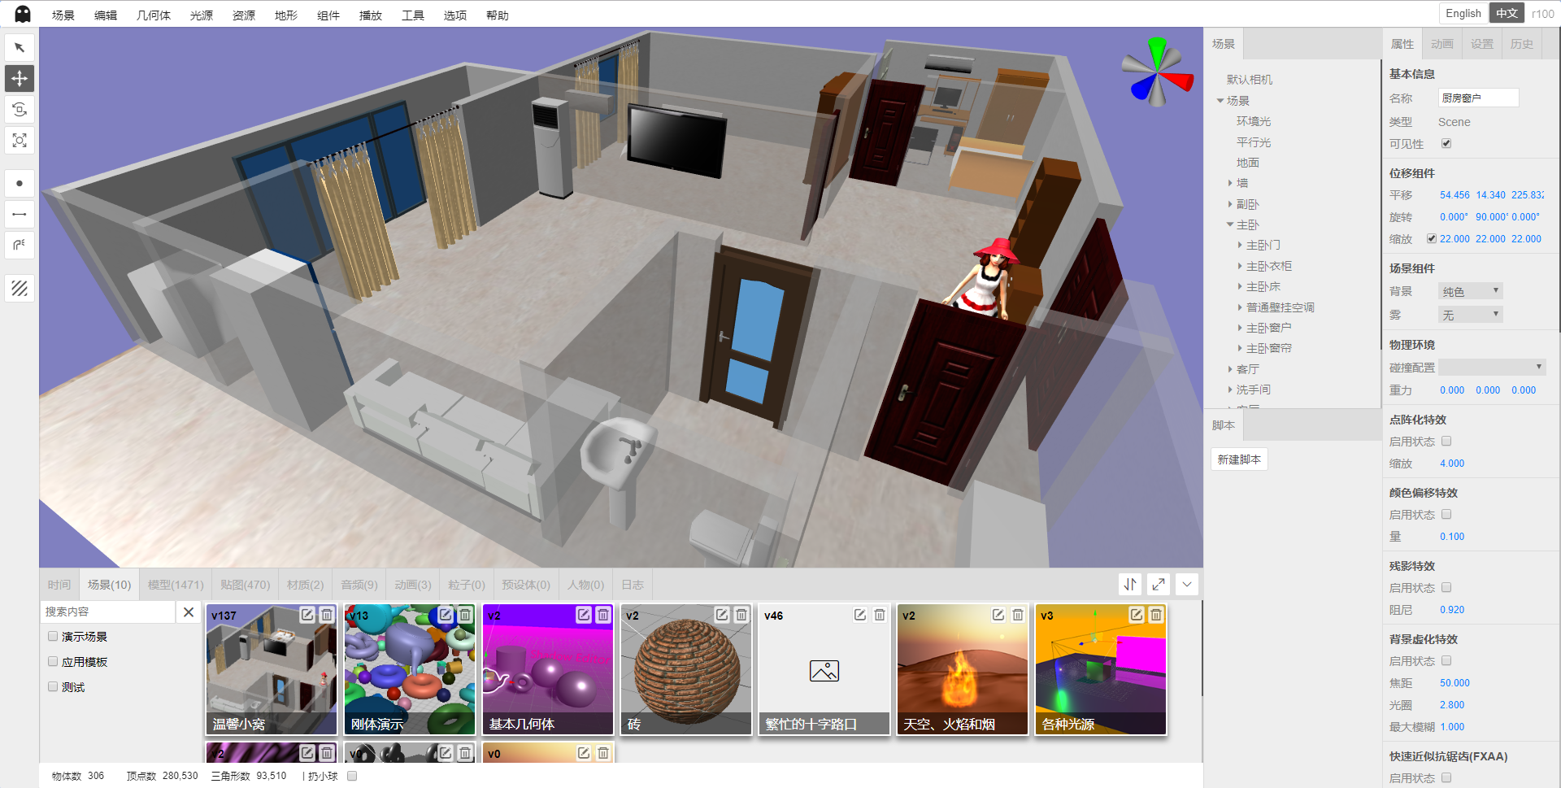Toggle the uniform 缩放 lock checkbox
1561x788 pixels.
pos(1432,238)
